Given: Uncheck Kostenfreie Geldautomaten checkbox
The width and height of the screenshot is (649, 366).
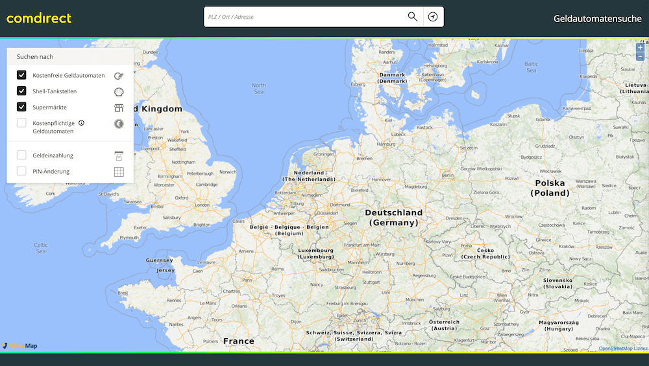Looking at the screenshot, I should (21, 74).
